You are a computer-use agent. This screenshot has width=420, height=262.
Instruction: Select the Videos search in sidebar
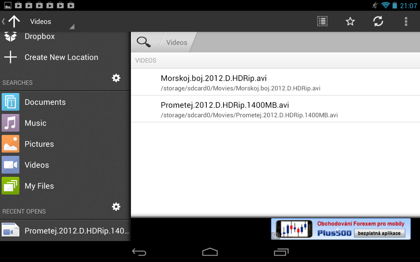[x=37, y=165]
